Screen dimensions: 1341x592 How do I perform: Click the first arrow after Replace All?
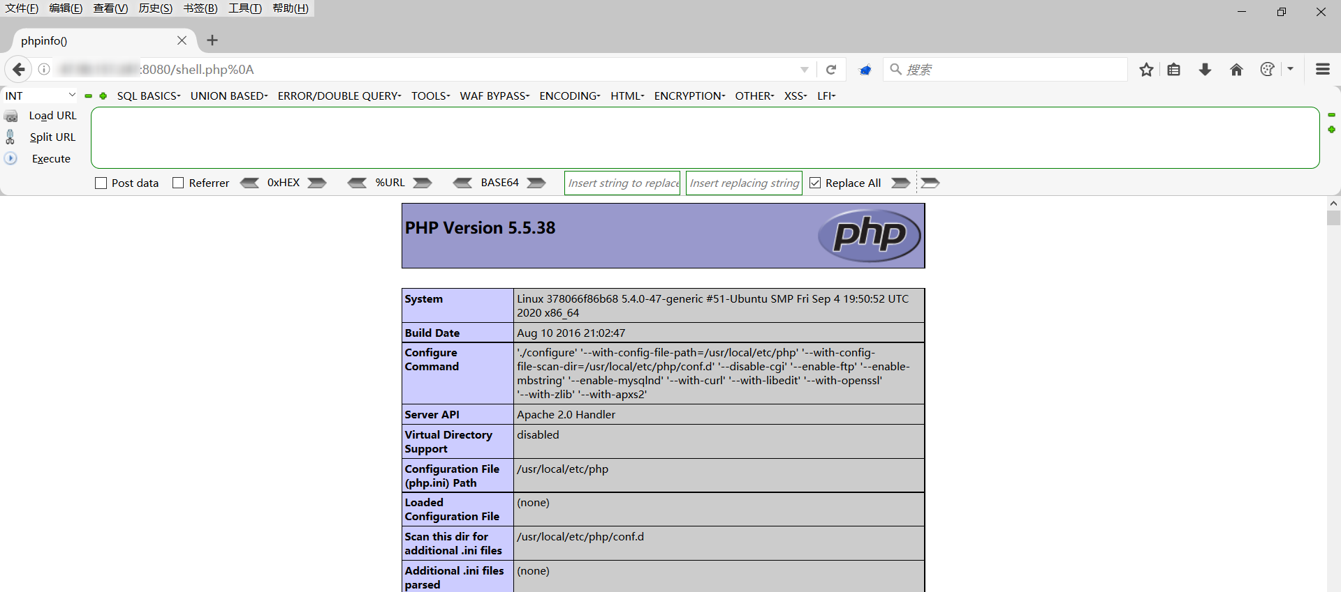coord(901,183)
